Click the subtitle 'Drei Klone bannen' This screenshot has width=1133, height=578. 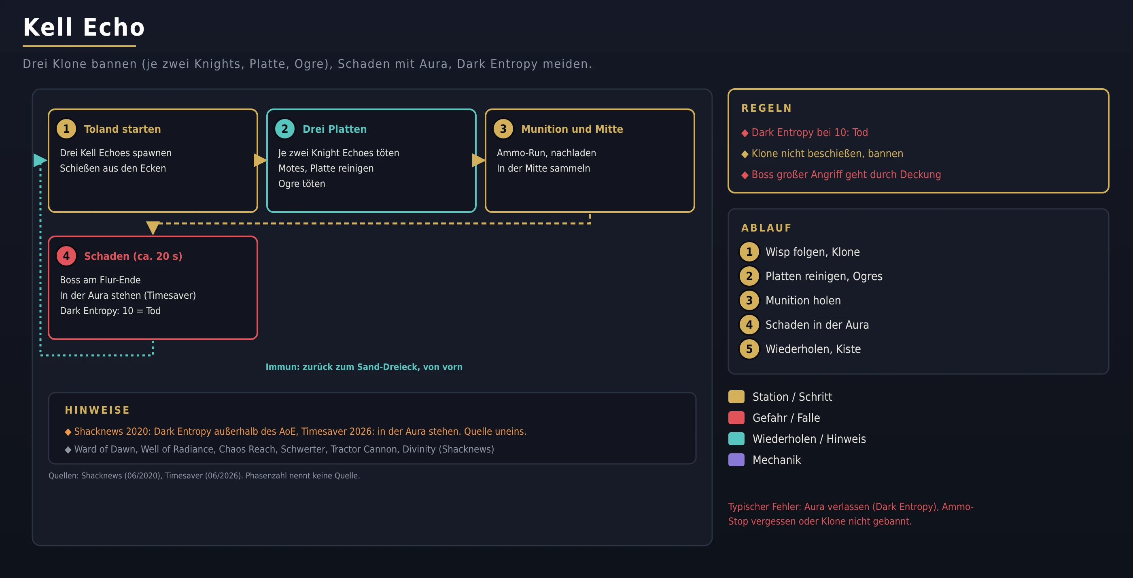point(307,64)
